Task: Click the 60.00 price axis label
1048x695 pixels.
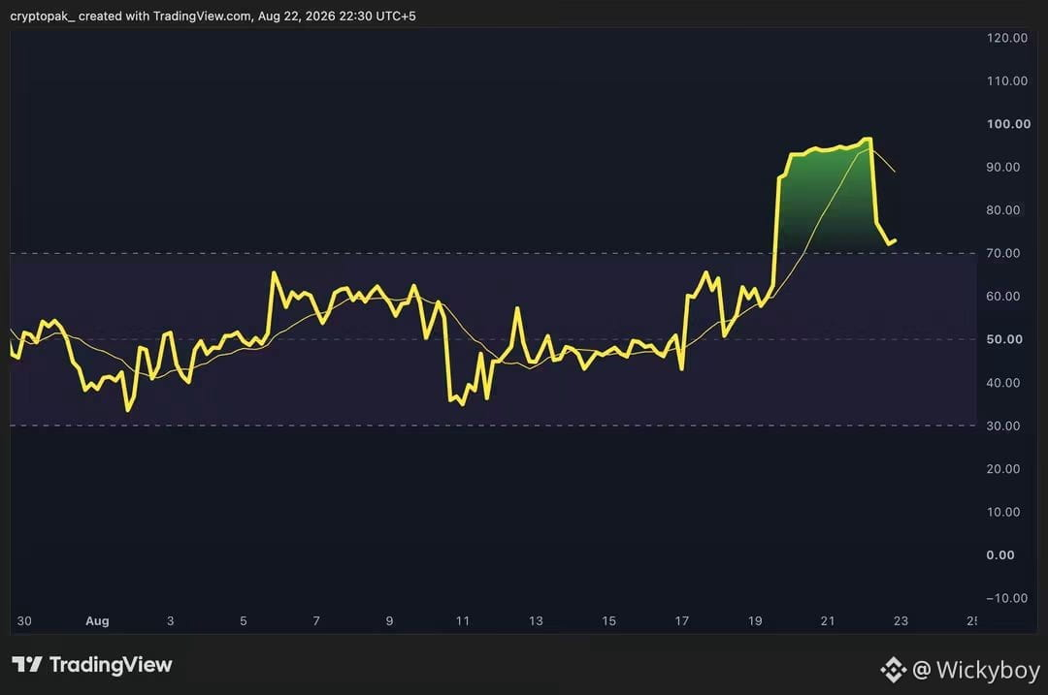Action: click(1003, 297)
